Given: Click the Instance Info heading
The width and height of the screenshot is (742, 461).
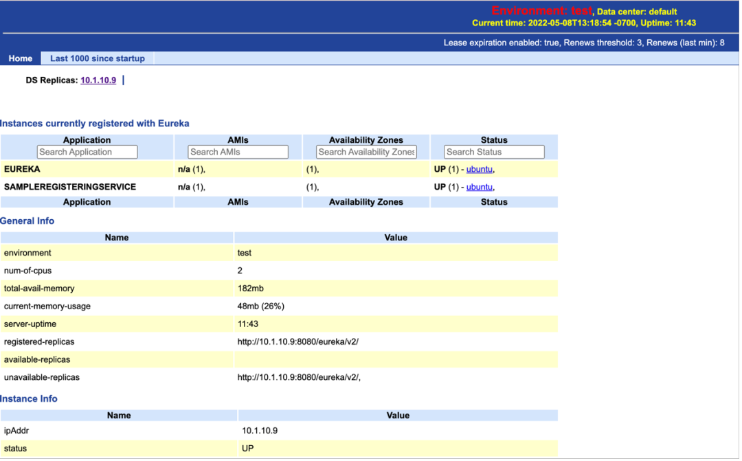Looking at the screenshot, I should click(x=28, y=399).
